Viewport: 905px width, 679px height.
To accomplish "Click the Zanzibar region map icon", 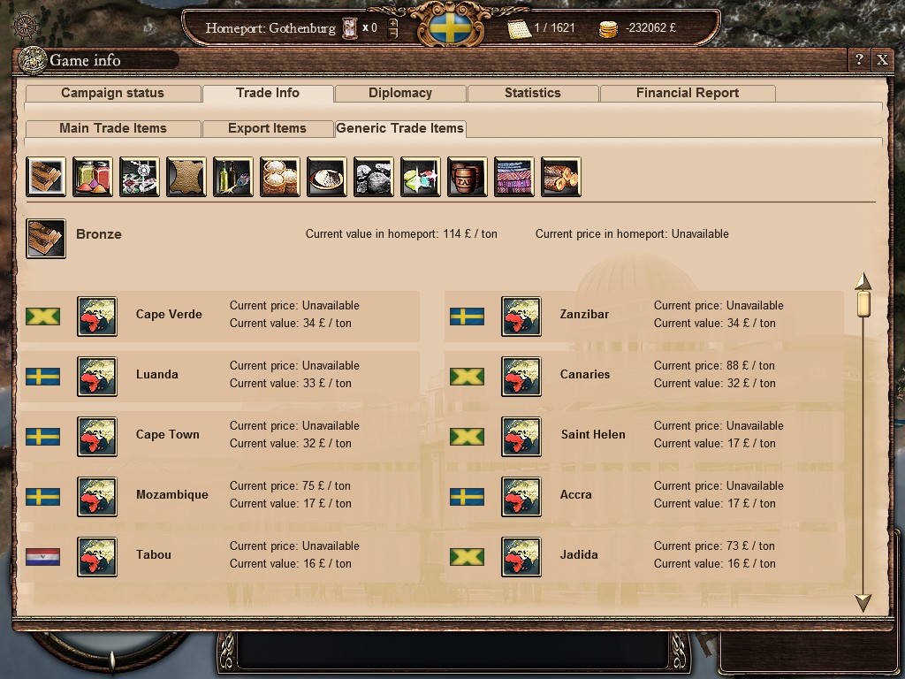I will click(x=521, y=317).
